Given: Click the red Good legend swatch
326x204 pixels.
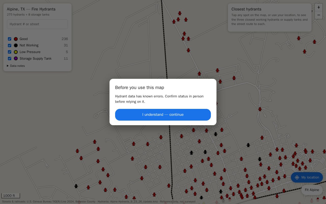Looking at the screenshot, I should point(16,39).
